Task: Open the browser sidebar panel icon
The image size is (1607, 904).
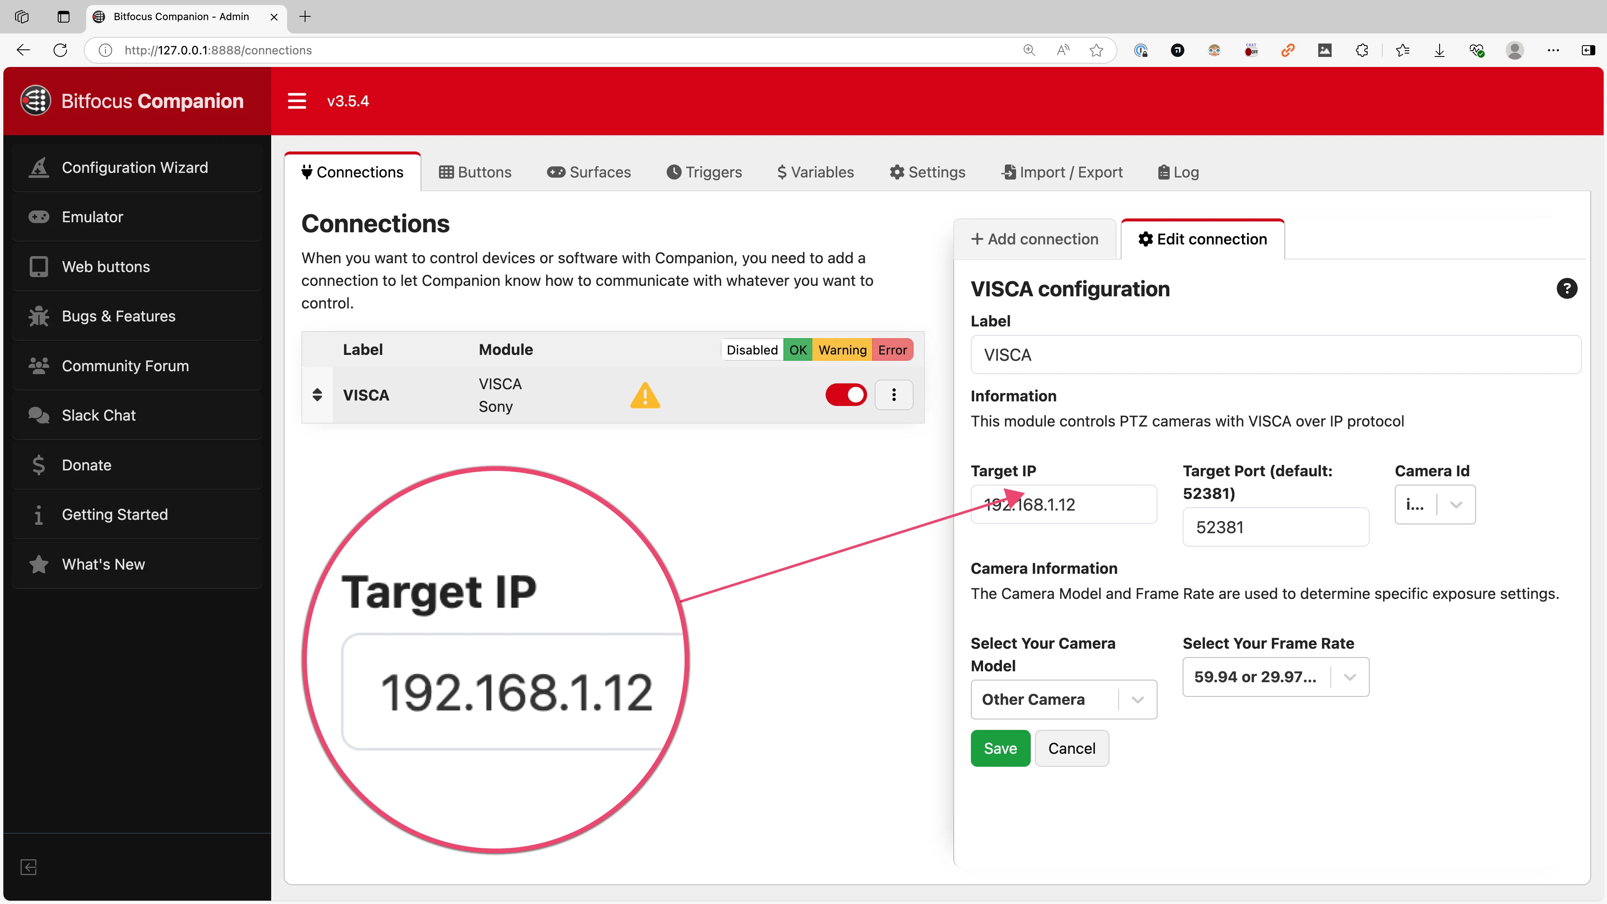Action: (1588, 50)
